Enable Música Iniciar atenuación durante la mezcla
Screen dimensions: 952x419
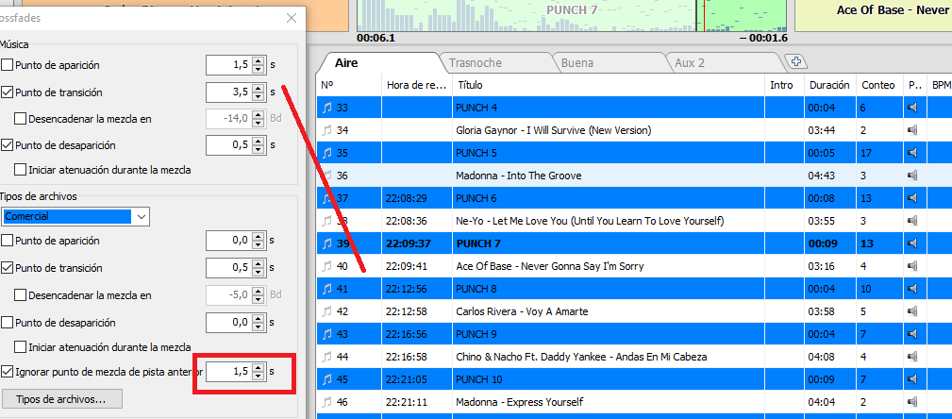[x=20, y=170]
